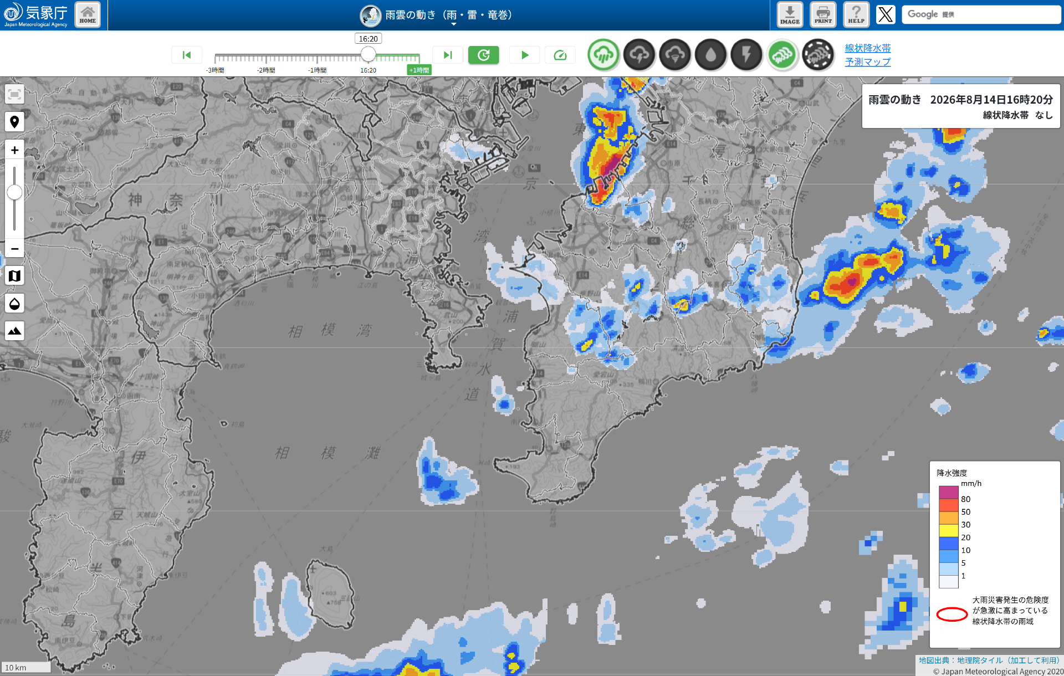Click the Japan Meteorological Agency logo

click(36, 15)
